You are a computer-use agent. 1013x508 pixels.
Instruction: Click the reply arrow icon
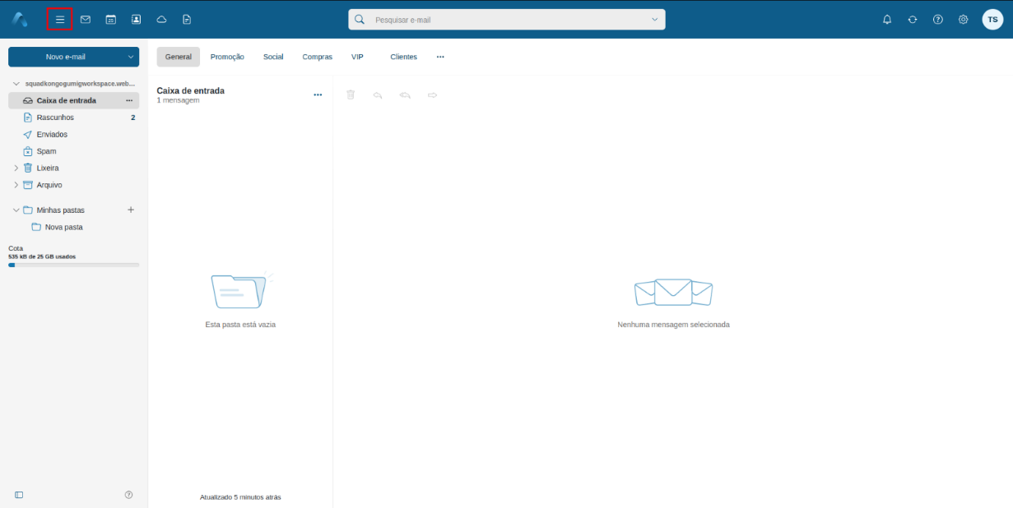(378, 95)
